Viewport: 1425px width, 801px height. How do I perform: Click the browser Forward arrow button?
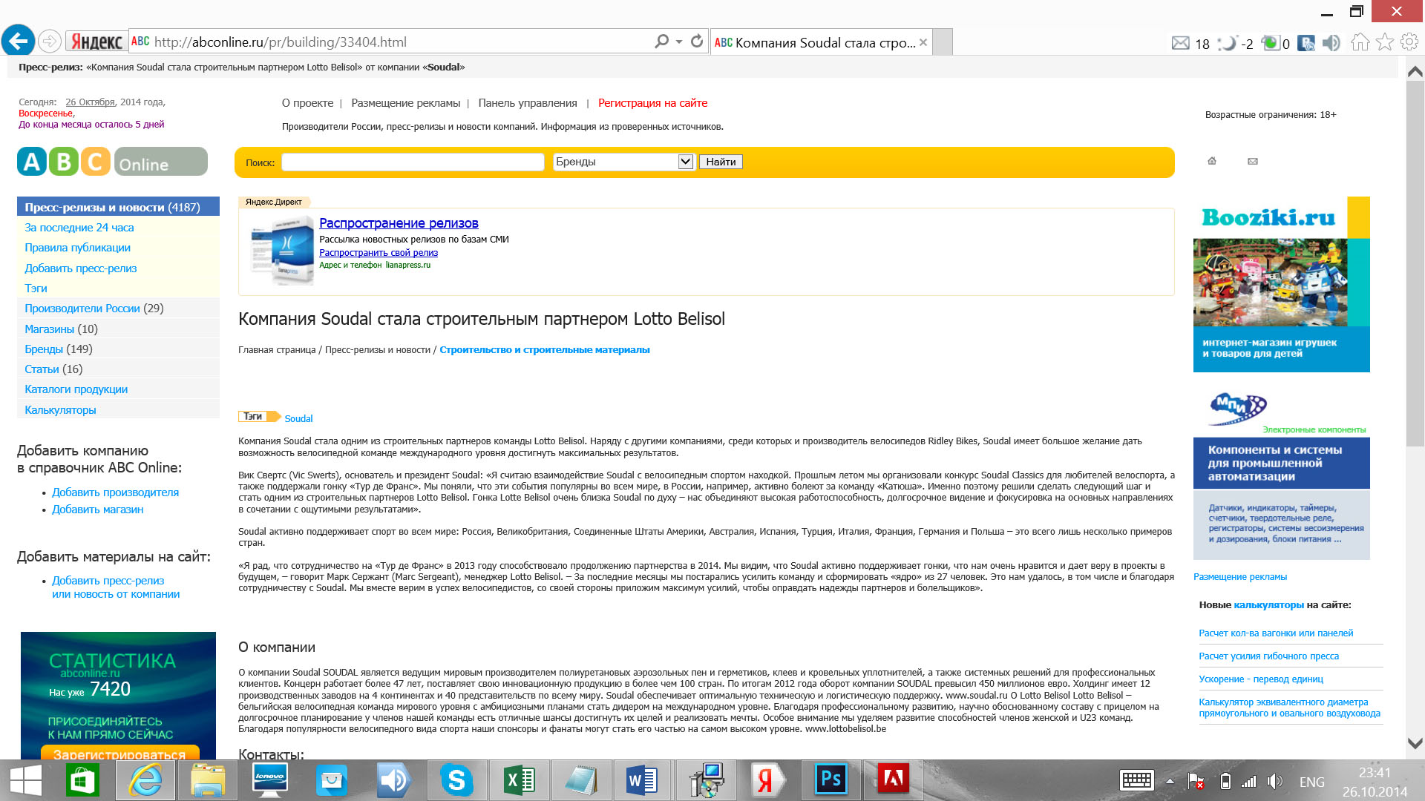pyautogui.click(x=50, y=42)
